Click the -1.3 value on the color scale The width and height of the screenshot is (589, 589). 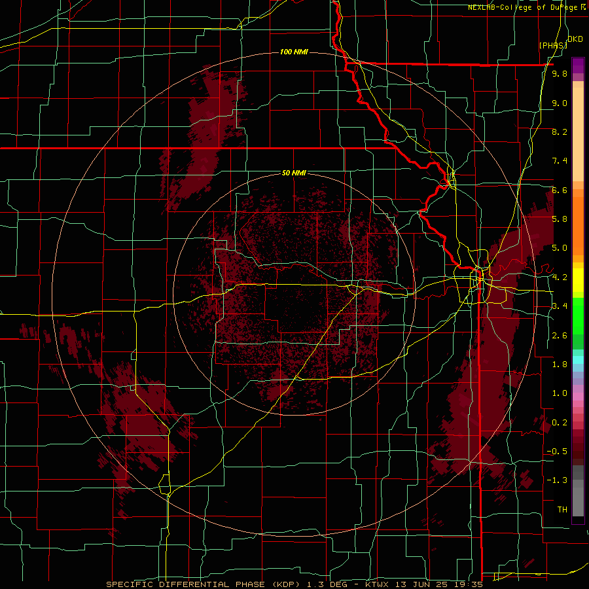tap(557, 480)
